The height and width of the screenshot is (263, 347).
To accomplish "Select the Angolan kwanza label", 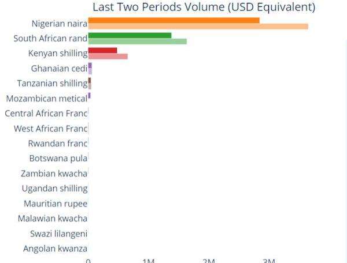I will coord(56,249).
